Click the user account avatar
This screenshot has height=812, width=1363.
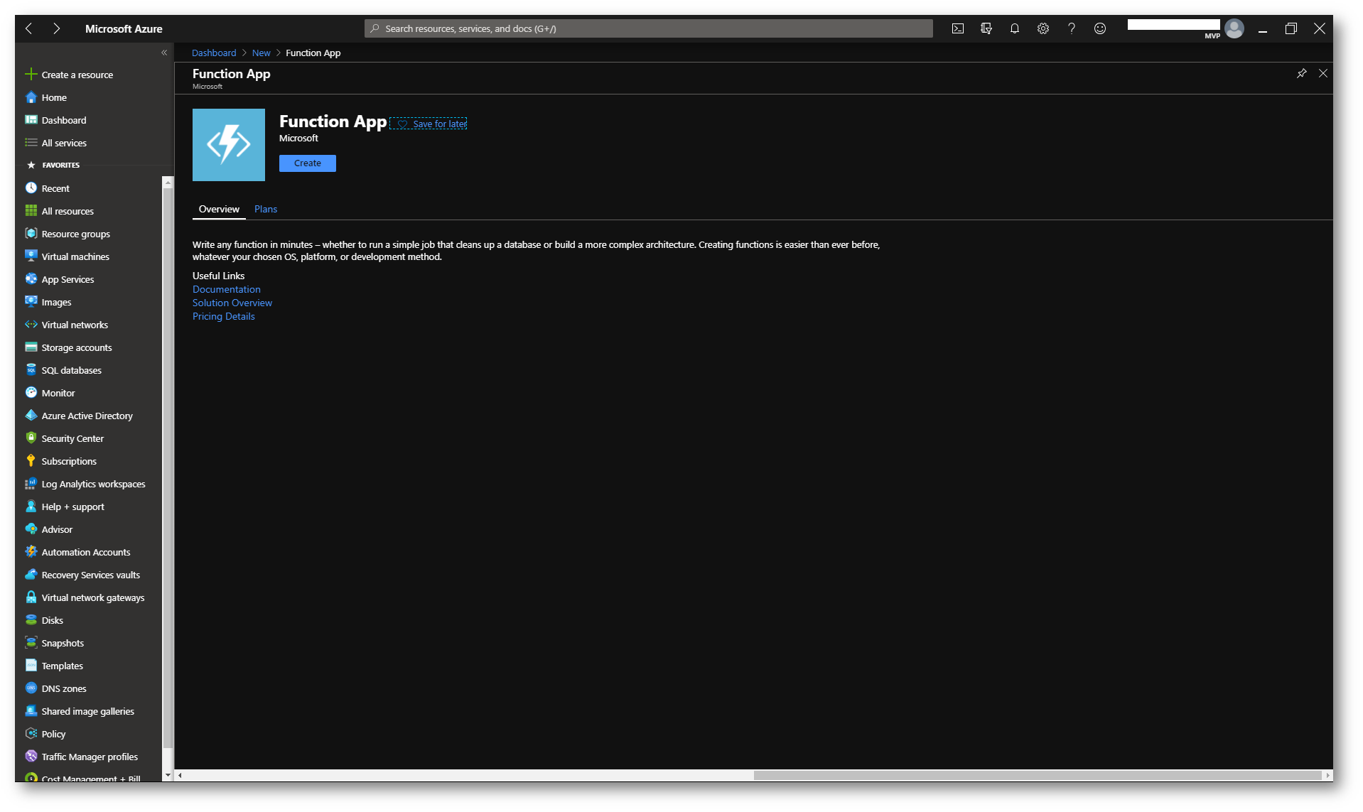click(x=1234, y=28)
